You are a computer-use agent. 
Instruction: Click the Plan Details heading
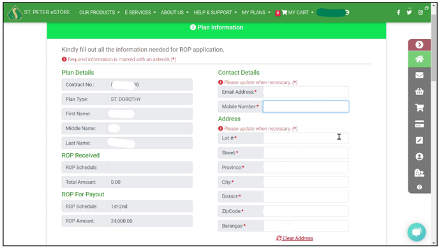click(78, 73)
